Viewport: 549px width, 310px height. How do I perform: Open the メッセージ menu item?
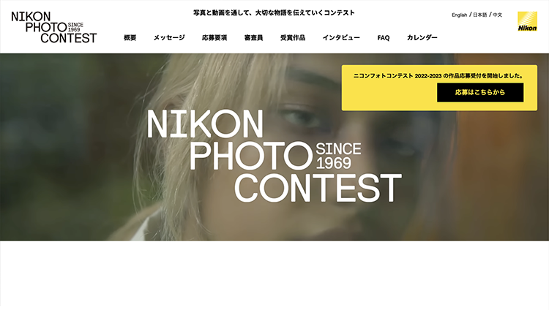pyautogui.click(x=169, y=37)
